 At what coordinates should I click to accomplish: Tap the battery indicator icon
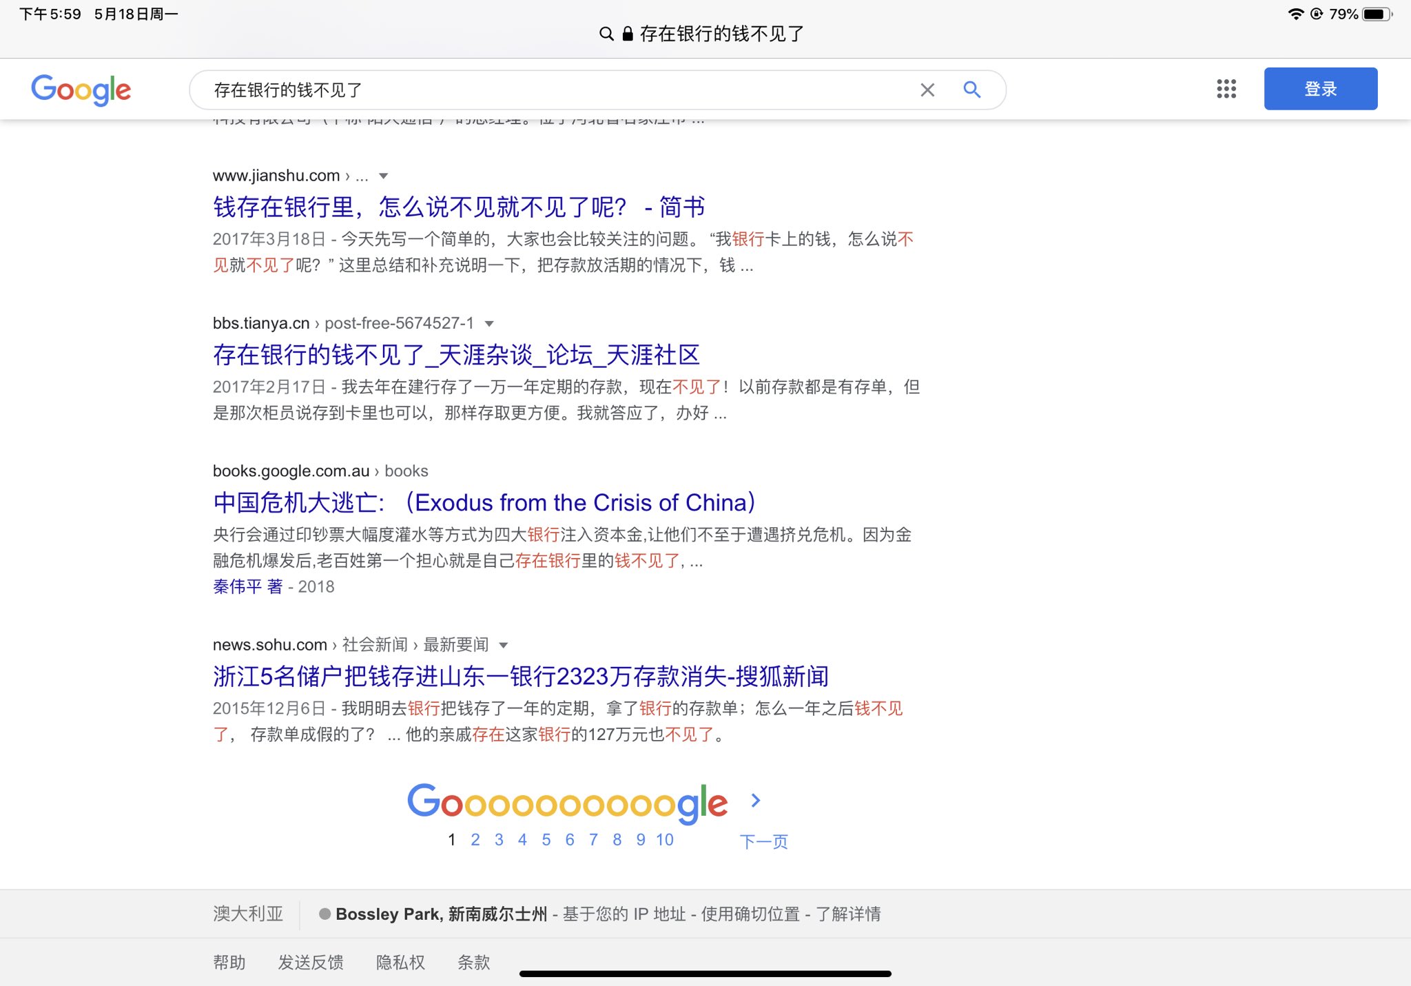pyautogui.click(x=1377, y=14)
